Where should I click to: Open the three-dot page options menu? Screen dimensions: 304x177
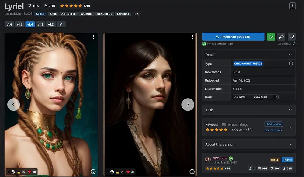pos(292,6)
